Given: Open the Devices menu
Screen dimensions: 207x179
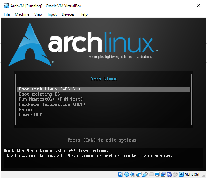Looking at the screenshot, I should [x=68, y=14].
